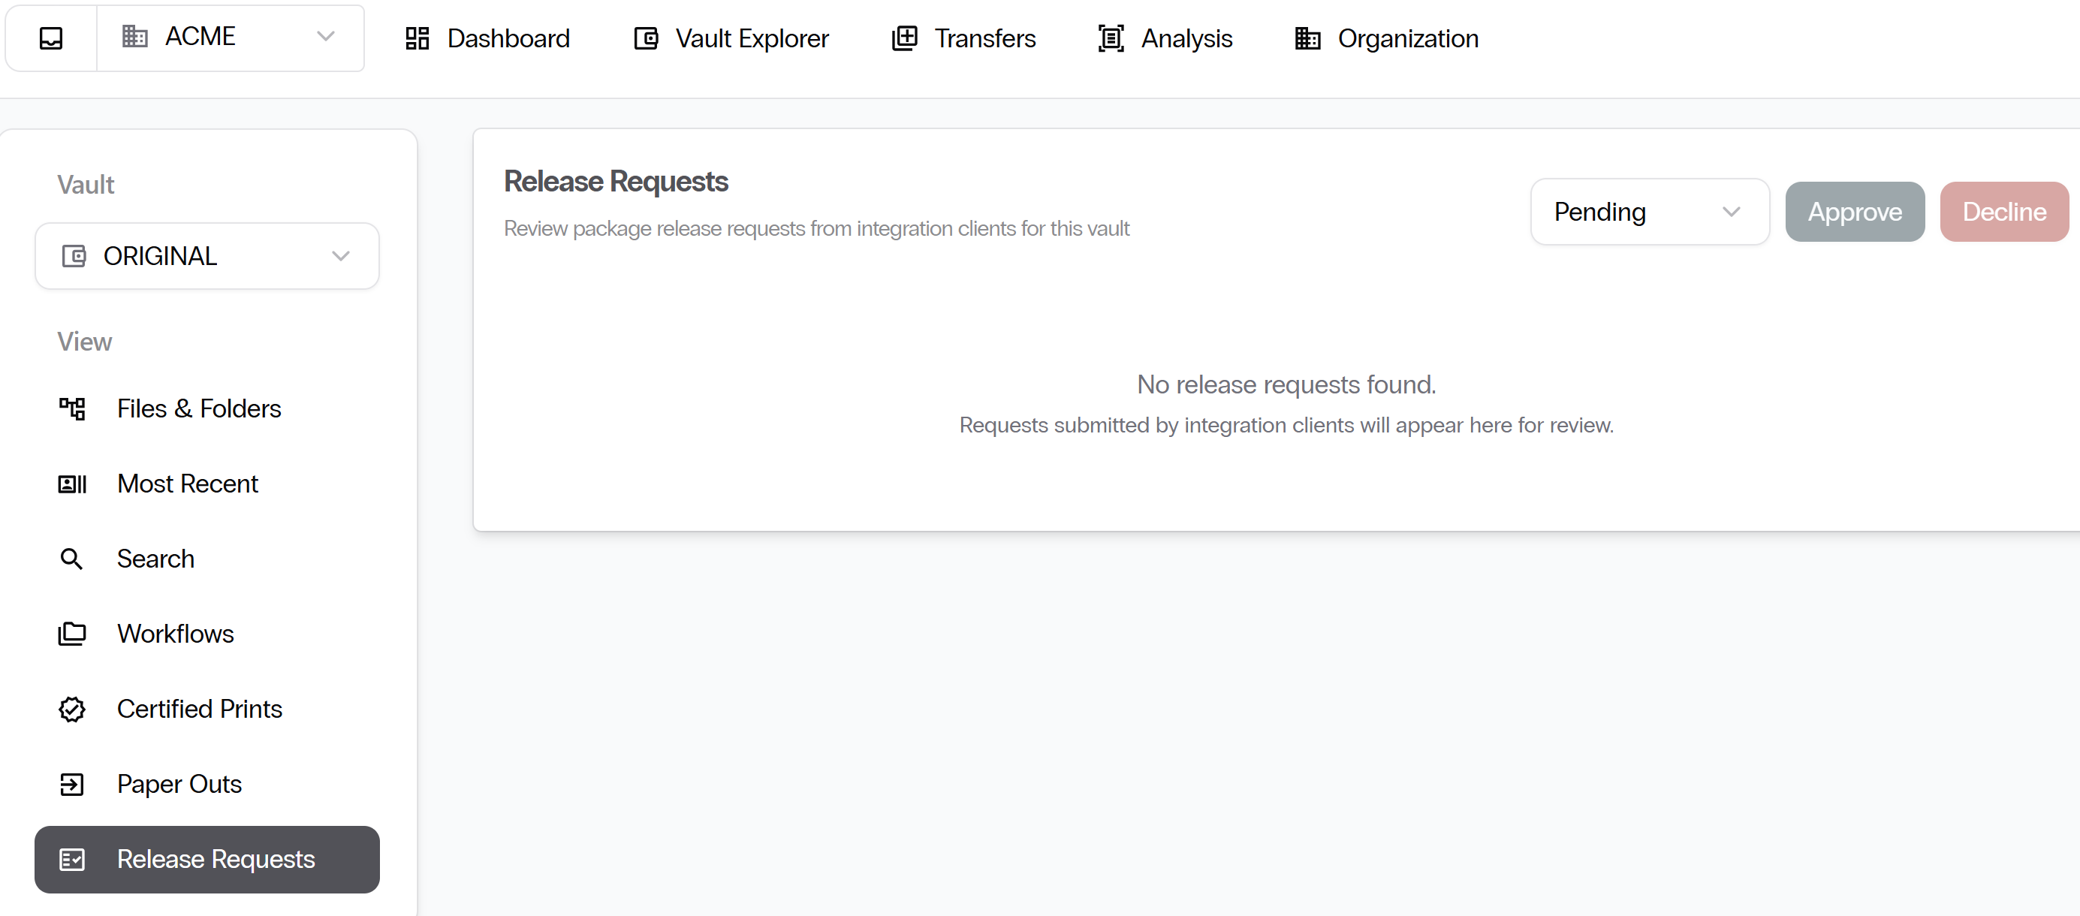The image size is (2080, 916).
Task: Expand the vault selector chevron arrow
Action: pos(341,256)
